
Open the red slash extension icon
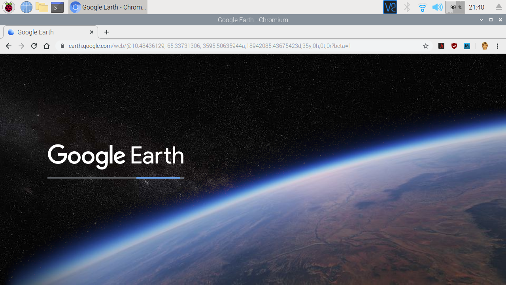point(442,46)
